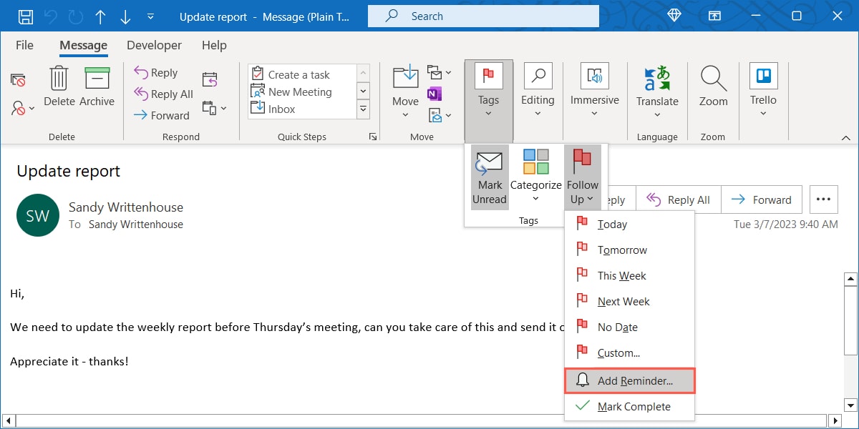Switch to the Developer tab
Screen dimensions: 859x429
click(x=154, y=45)
